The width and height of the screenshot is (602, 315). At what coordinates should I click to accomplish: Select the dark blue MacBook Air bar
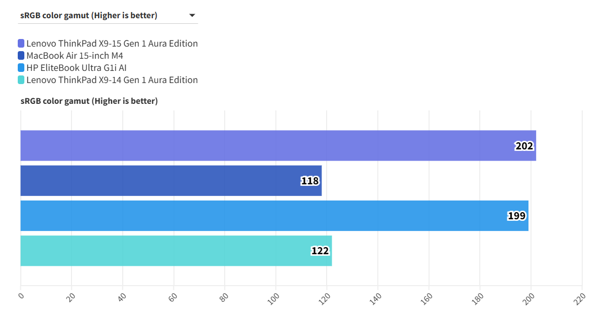point(152,181)
